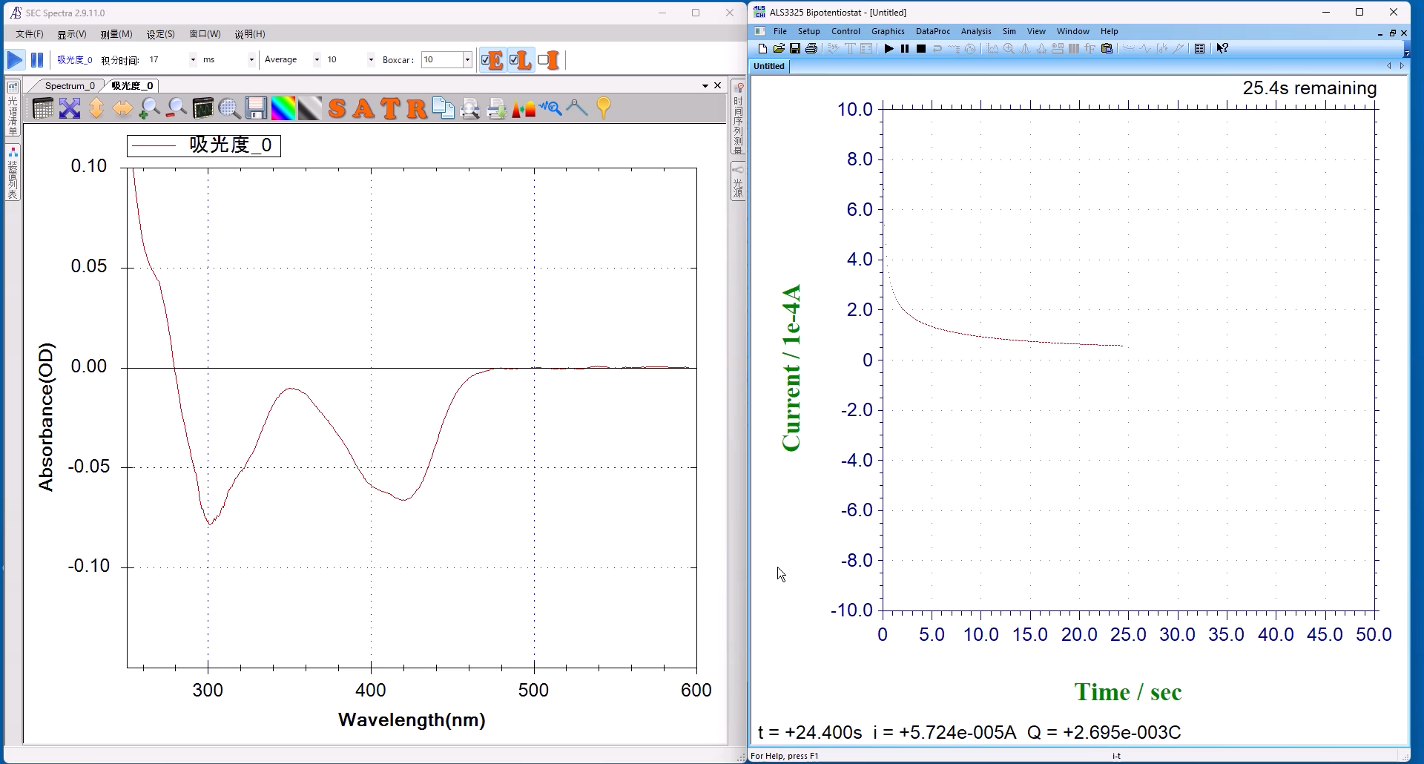Open oscilloscope monitor icon
Screen dimensions: 1424x764
[203, 108]
